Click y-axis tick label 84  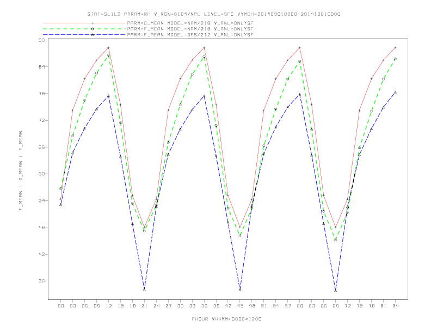42,67
